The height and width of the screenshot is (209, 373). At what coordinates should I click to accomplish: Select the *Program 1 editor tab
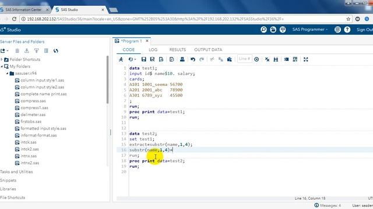tap(131, 41)
